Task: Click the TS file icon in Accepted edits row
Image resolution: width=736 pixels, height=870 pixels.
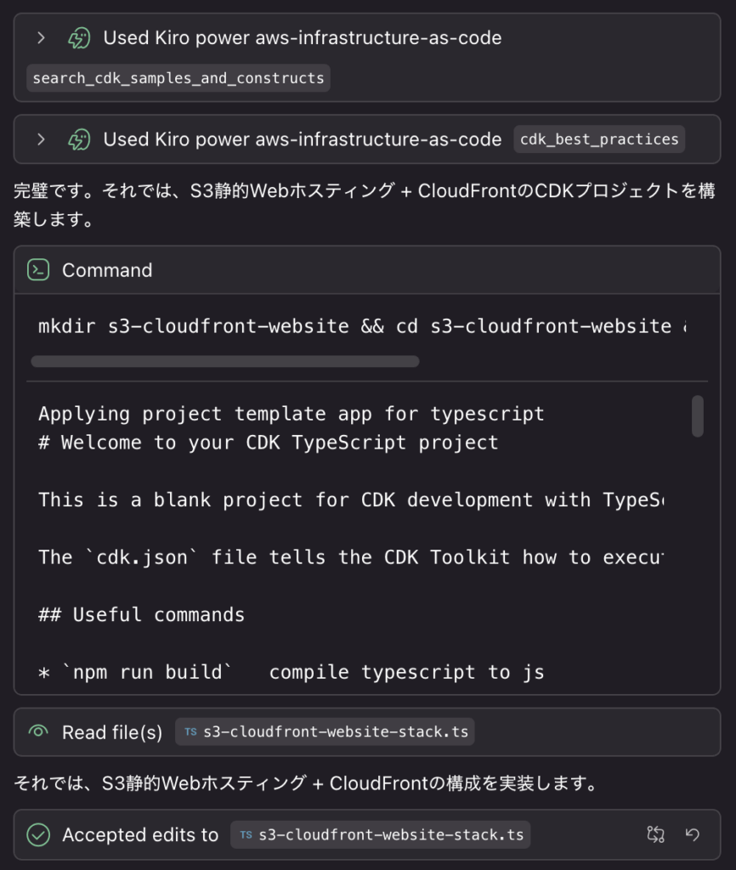Action: [246, 835]
